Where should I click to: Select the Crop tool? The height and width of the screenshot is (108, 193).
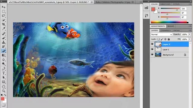click(4, 24)
